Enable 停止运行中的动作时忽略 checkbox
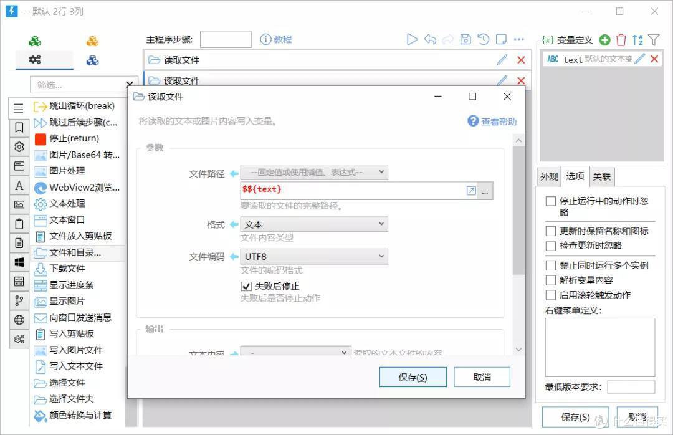Screen dimensions: 673x435 (x=551, y=201)
